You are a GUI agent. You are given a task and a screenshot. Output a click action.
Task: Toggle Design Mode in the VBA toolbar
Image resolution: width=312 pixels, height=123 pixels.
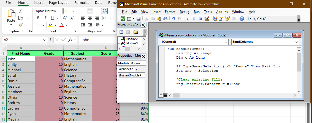coord(207,19)
